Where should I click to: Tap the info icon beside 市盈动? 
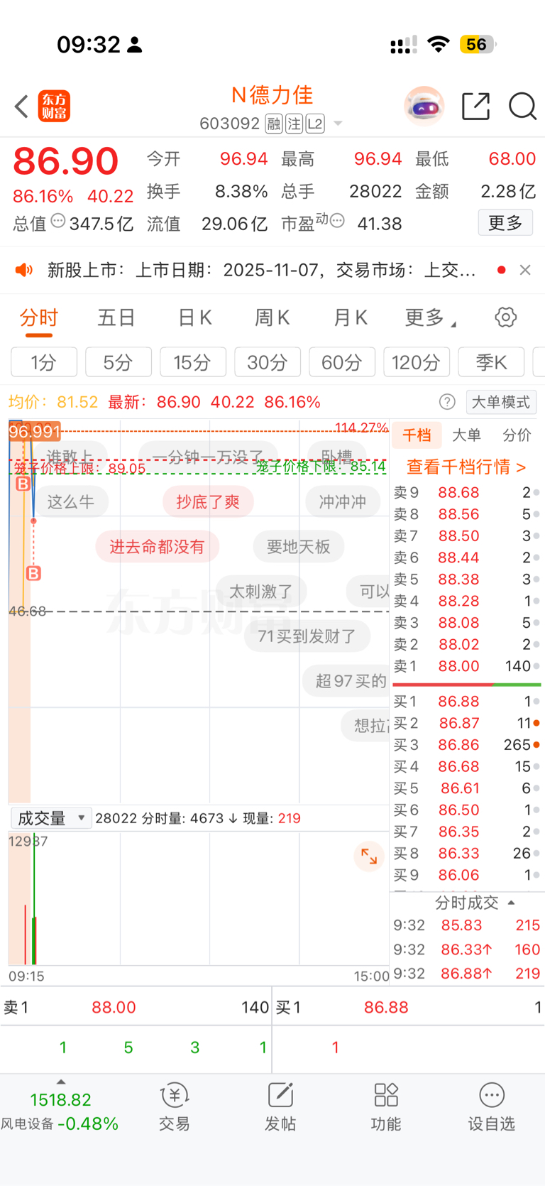tap(338, 222)
